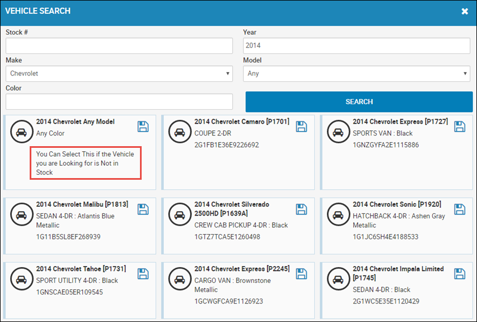Click VIN 1GCWGFCA9E1126923
The image size is (477, 322).
[228, 301]
